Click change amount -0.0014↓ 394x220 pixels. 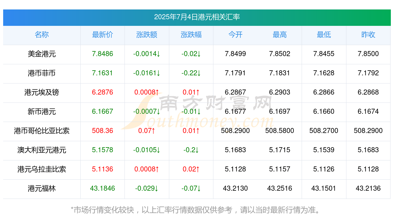point(147,54)
